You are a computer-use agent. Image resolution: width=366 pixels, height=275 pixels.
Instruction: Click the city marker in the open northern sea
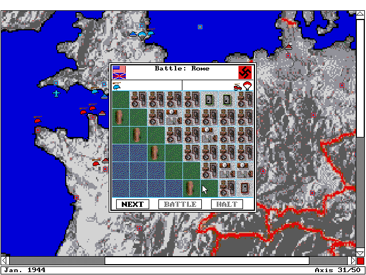200,27
